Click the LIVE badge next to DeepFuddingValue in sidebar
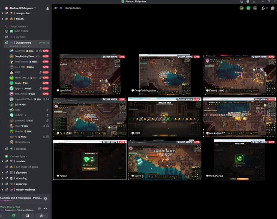Viewport: 277px width, 219px height. click(x=46, y=56)
